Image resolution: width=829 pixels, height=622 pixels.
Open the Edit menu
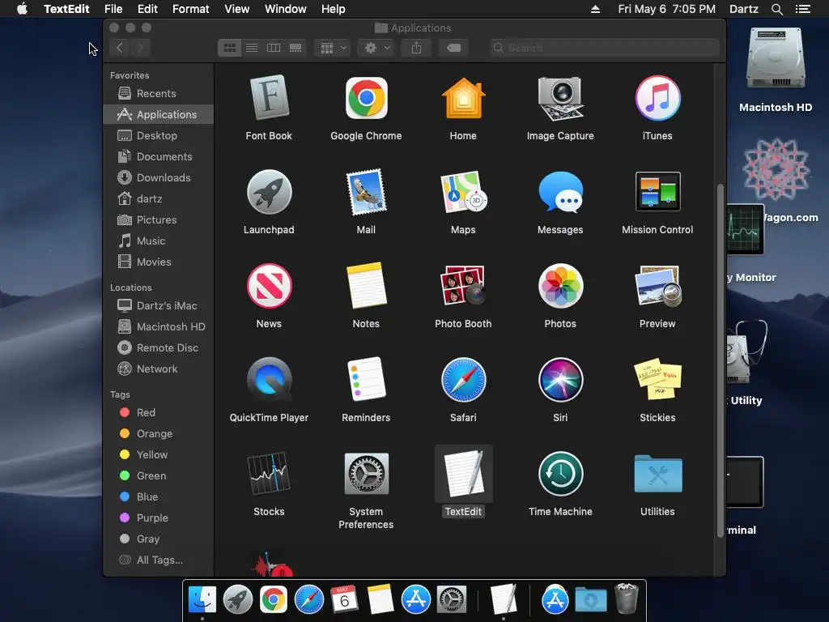pyautogui.click(x=147, y=9)
